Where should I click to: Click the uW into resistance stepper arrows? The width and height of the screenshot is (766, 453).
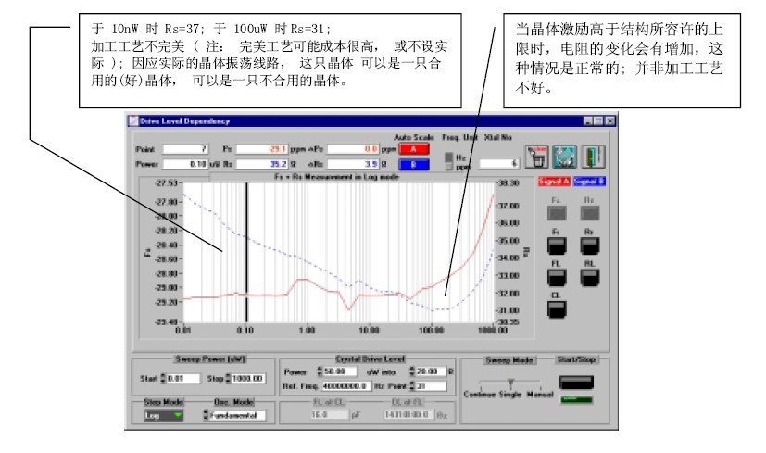pos(412,371)
